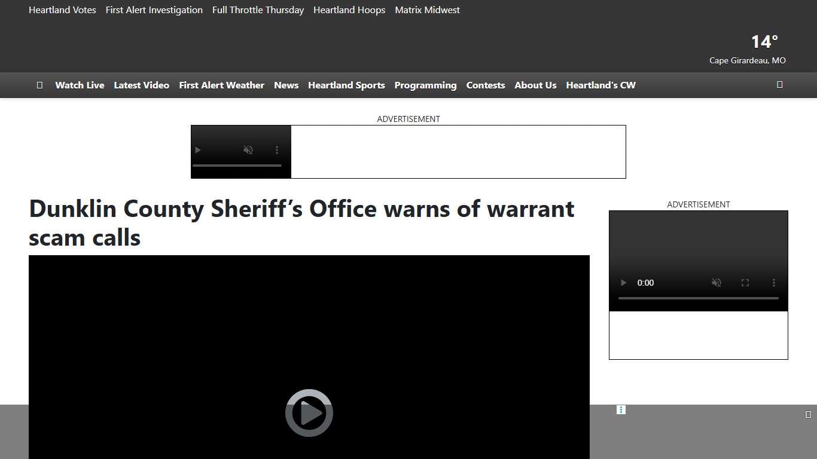This screenshot has height=459, width=817.
Task: Open the top banner ad's options menu
Action: 276,150
